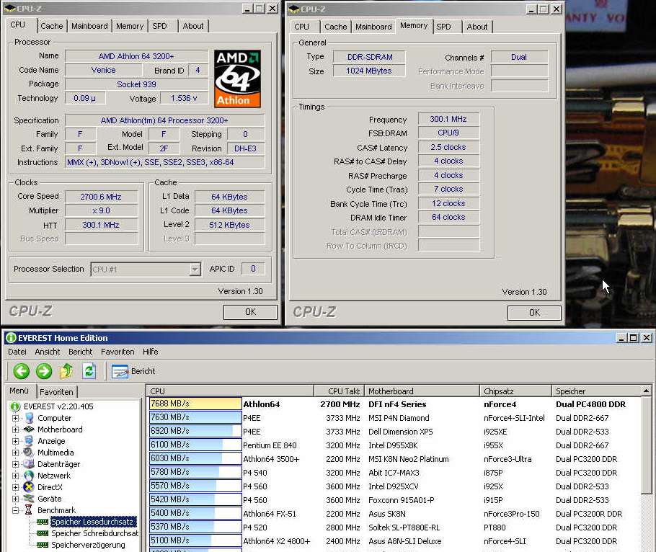
Task: Open the Bericht menu
Action: (80, 352)
